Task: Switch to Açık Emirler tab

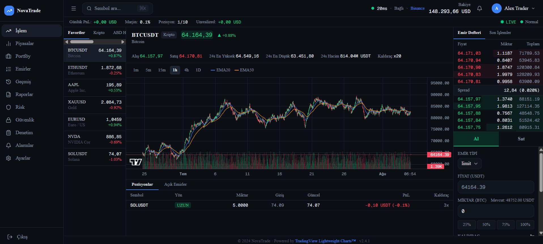Action: 175,185
